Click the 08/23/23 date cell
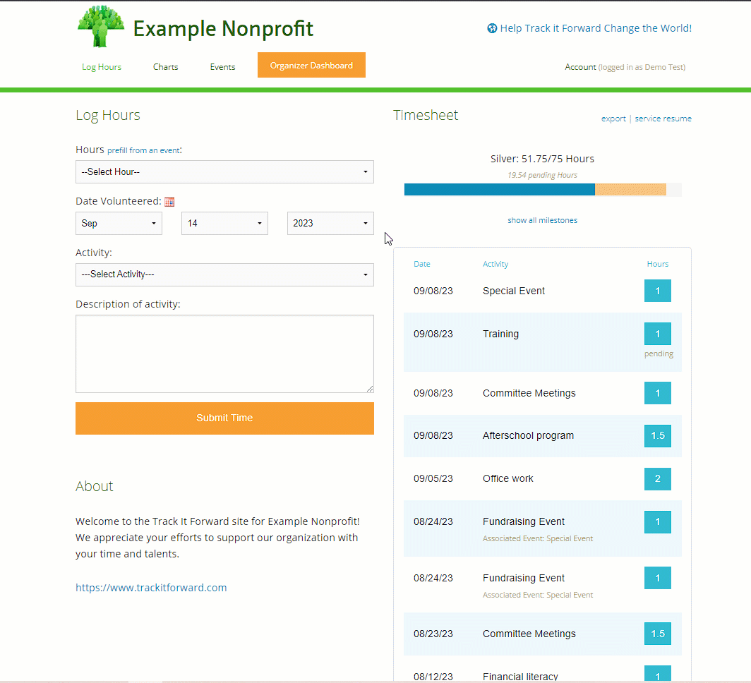Screen dimensions: 751x683 coord(433,634)
